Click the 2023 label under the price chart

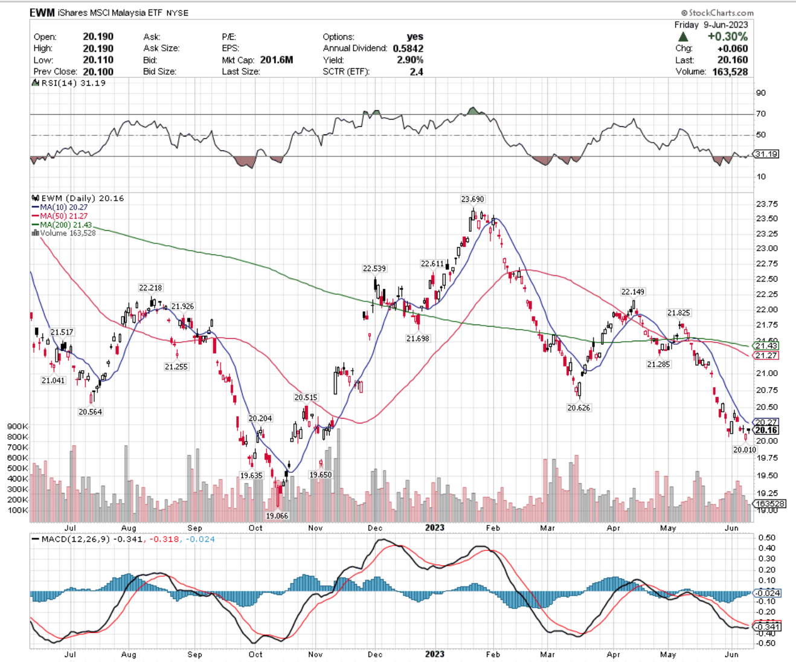[x=435, y=527]
